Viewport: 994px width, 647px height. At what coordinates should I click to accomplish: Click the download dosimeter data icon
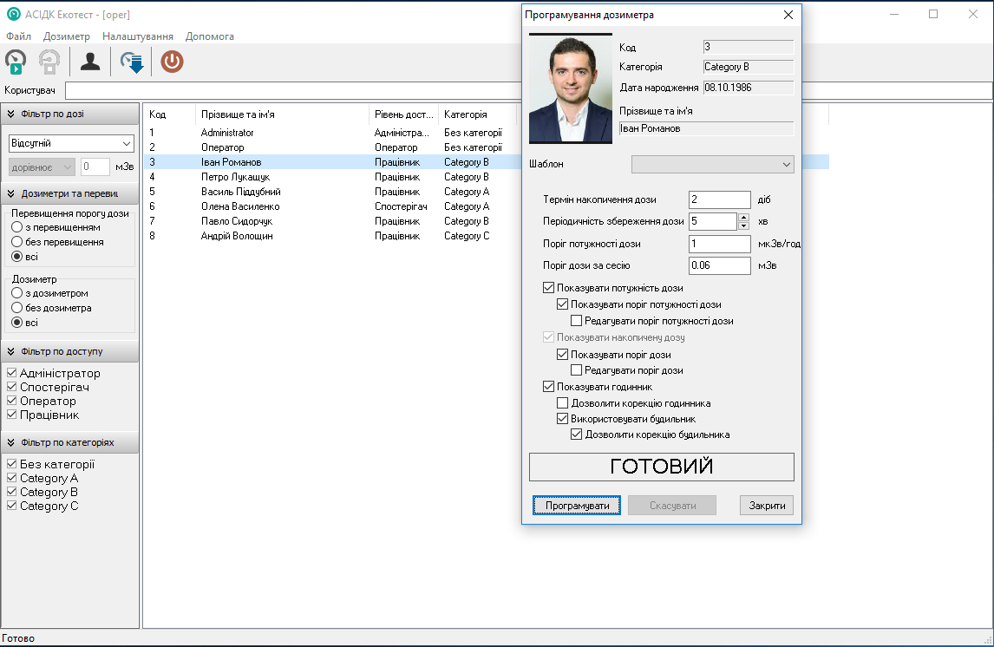pyautogui.click(x=132, y=62)
